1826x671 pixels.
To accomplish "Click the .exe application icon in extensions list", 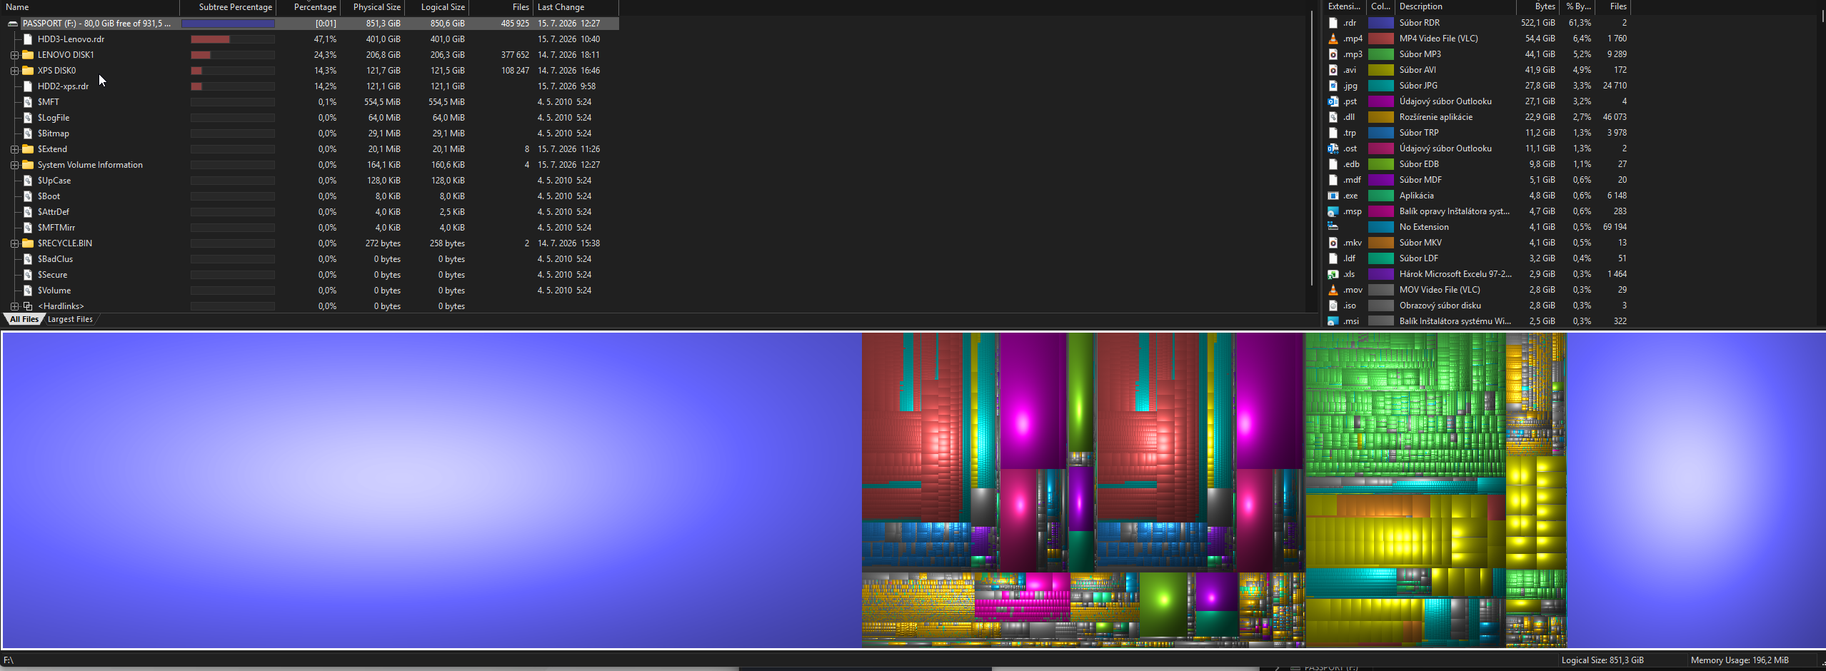I will [x=1333, y=196].
